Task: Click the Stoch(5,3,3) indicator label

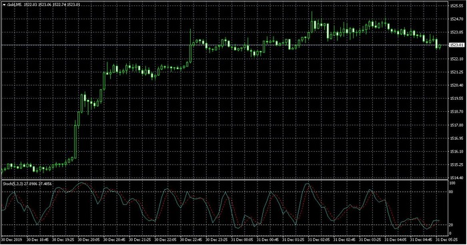Action: pos(13,184)
